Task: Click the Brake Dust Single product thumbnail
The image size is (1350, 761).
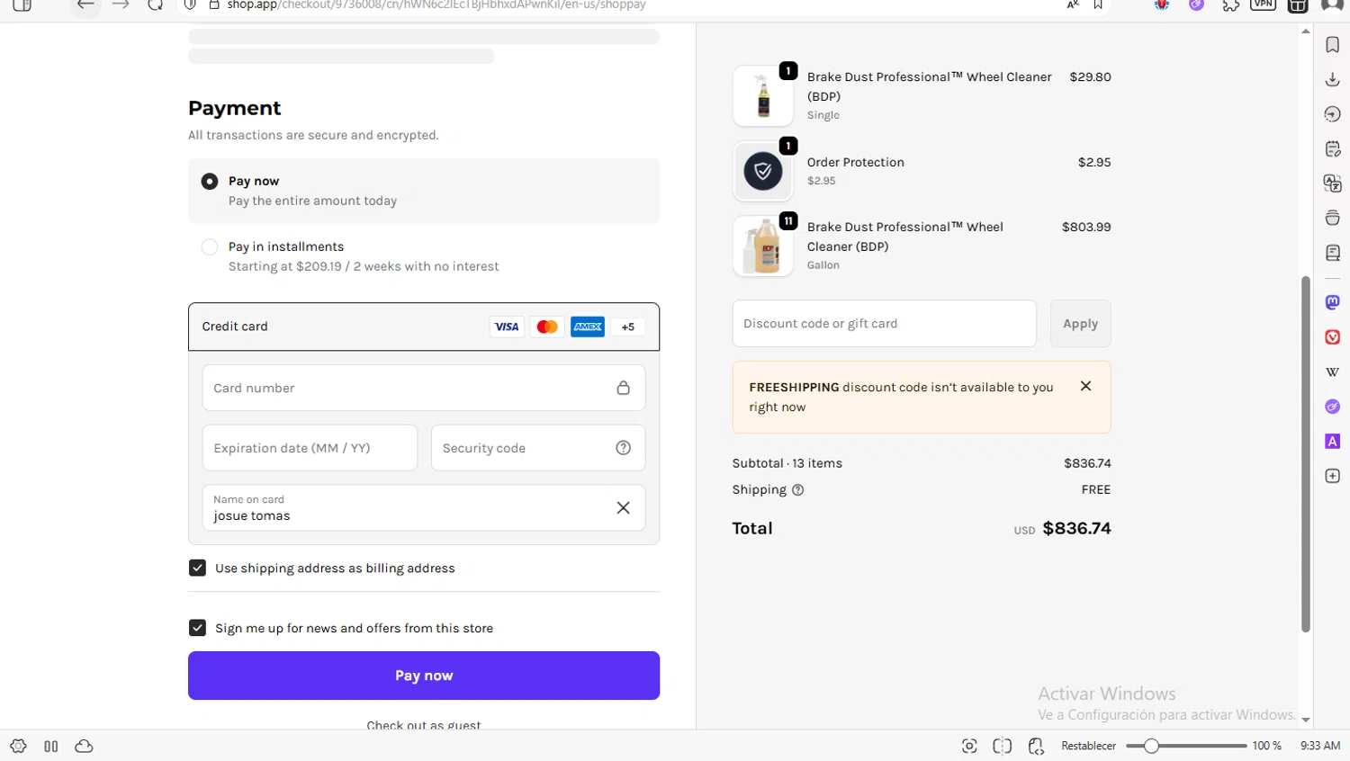Action: [x=763, y=95]
